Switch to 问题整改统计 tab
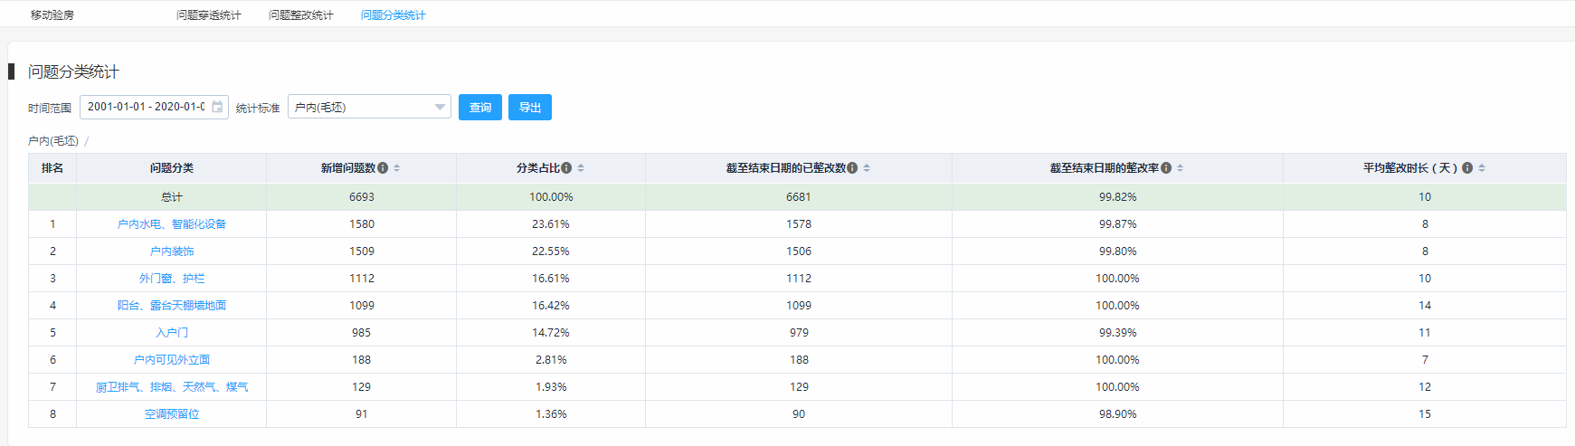This screenshot has height=446, width=1575. pyautogui.click(x=301, y=15)
